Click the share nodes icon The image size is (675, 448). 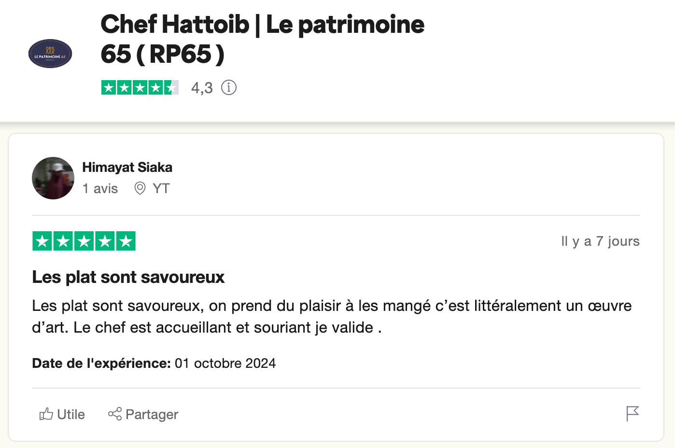(x=115, y=414)
